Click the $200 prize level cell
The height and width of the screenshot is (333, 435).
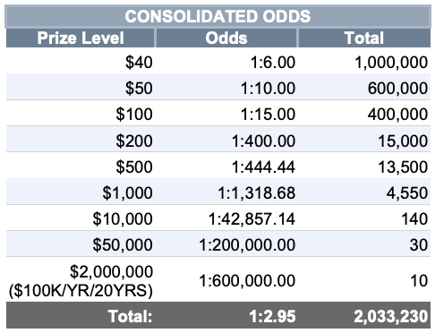pos(81,141)
